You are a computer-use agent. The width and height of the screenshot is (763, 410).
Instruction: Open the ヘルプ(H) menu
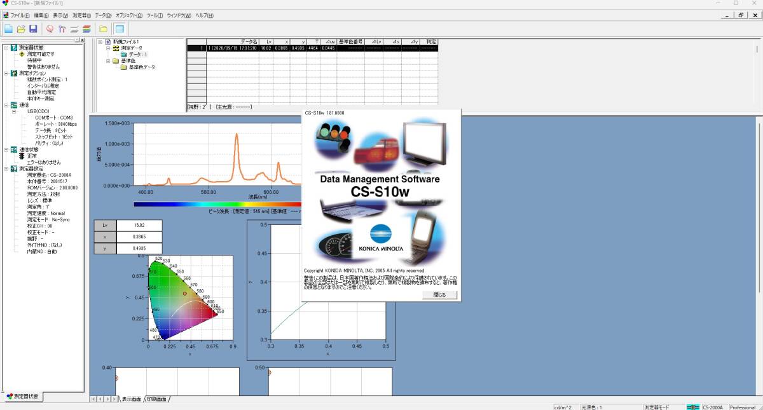(x=204, y=15)
